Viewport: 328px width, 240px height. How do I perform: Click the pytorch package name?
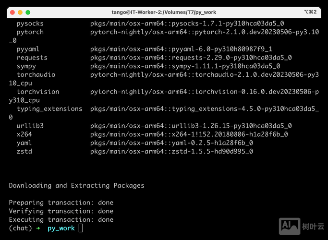tap(30, 32)
